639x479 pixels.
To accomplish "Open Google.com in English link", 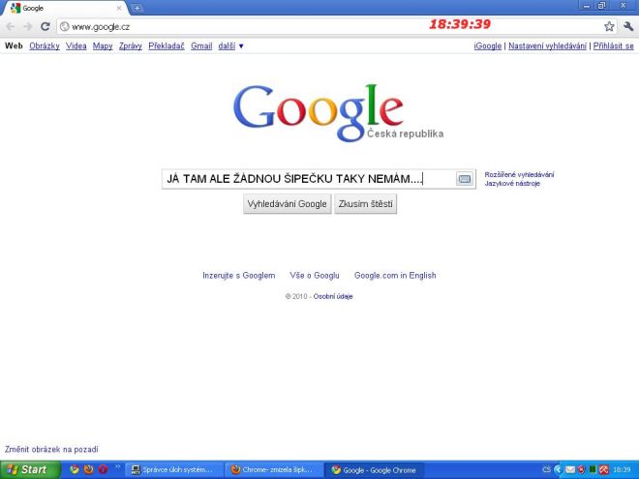I will pyautogui.click(x=395, y=276).
